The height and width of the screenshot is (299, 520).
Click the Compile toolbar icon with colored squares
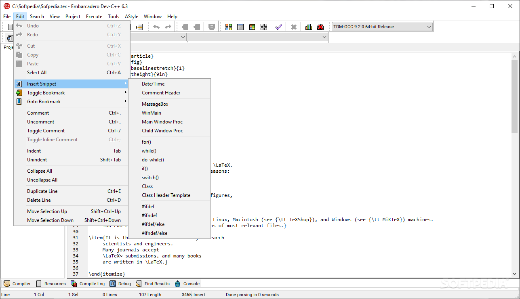point(229,27)
